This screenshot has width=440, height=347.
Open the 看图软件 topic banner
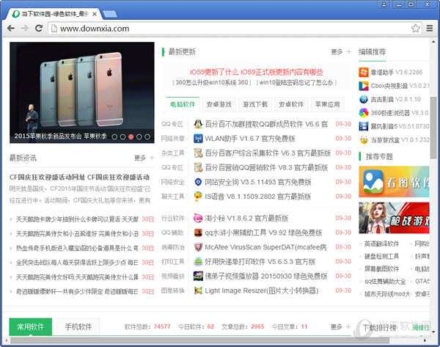[x=394, y=182]
